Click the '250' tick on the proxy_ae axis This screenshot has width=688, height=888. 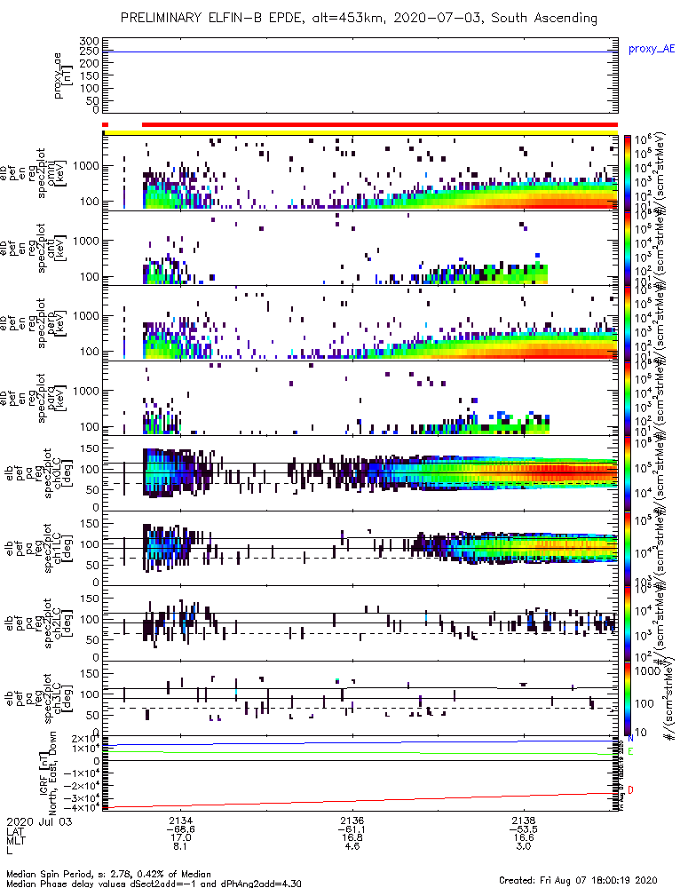tap(90, 51)
